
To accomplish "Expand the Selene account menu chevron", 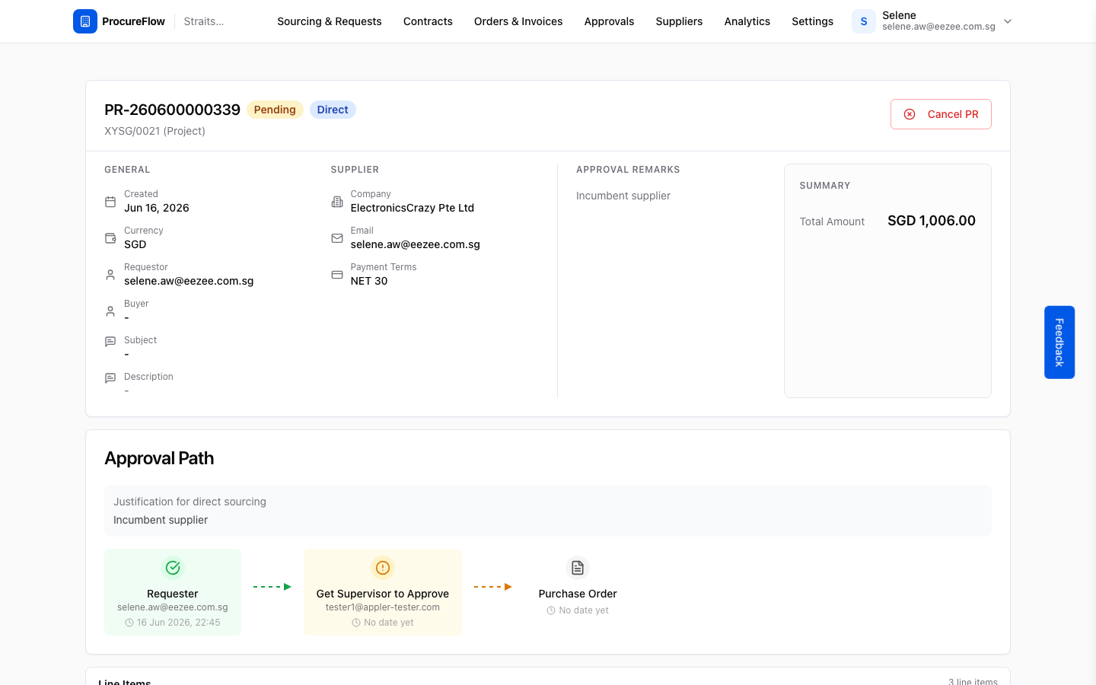I will (1008, 21).
